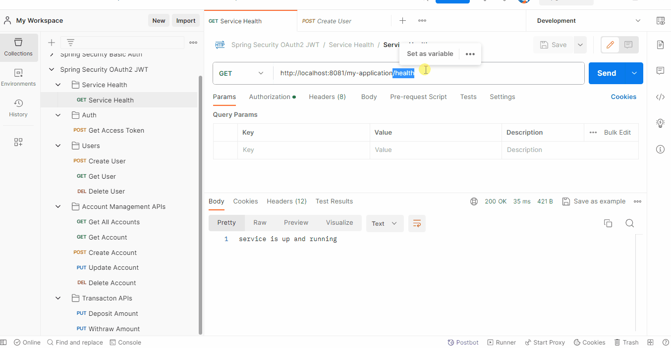Collapse the Spring Security OAuth2 JWT collection
The width and height of the screenshot is (671, 348).
52,70
